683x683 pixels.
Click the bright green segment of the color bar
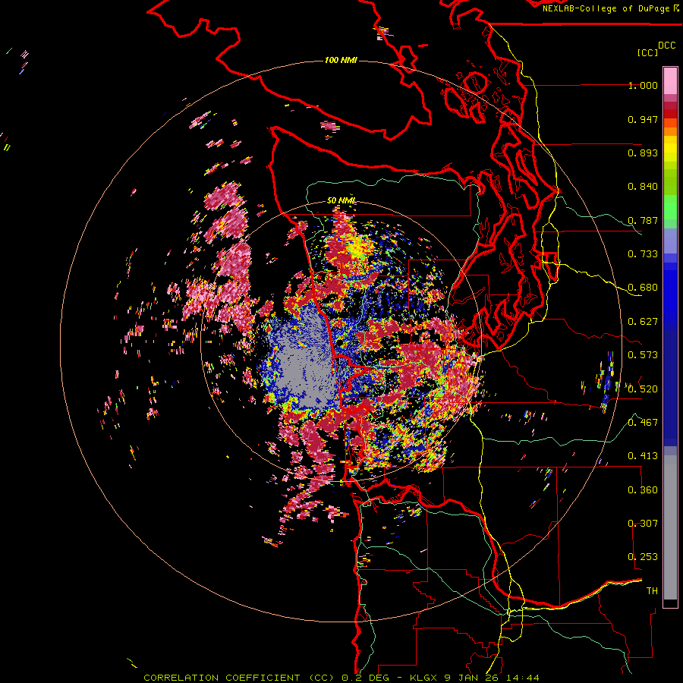tap(670, 207)
